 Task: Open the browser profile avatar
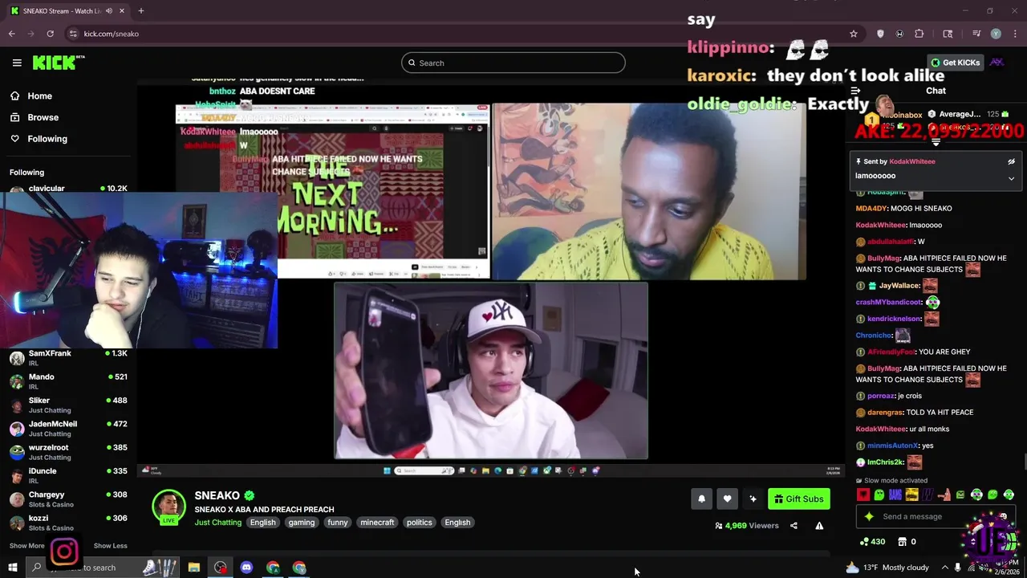click(996, 34)
